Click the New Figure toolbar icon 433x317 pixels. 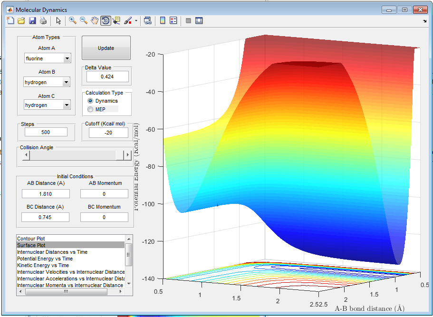point(10,20)
